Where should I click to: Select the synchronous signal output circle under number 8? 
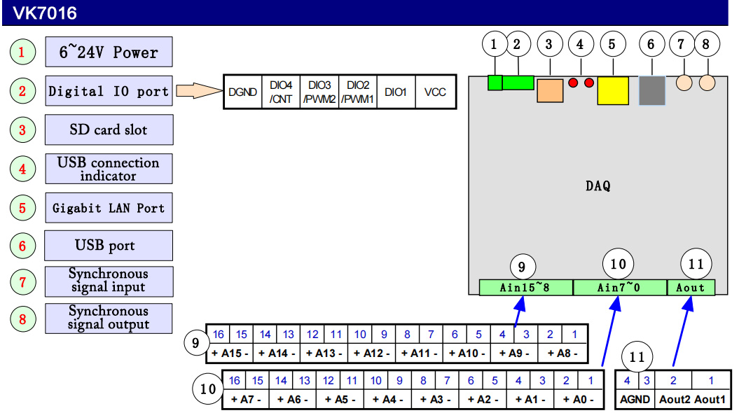707,83
